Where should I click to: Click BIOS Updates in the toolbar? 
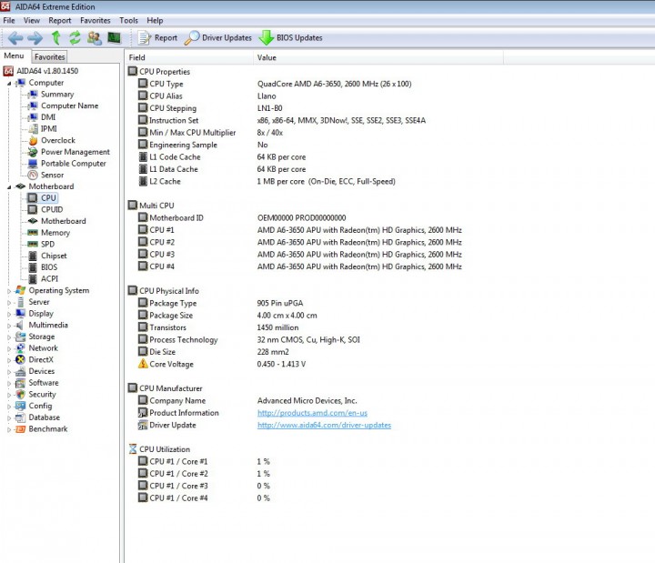[x=290, y=37]
